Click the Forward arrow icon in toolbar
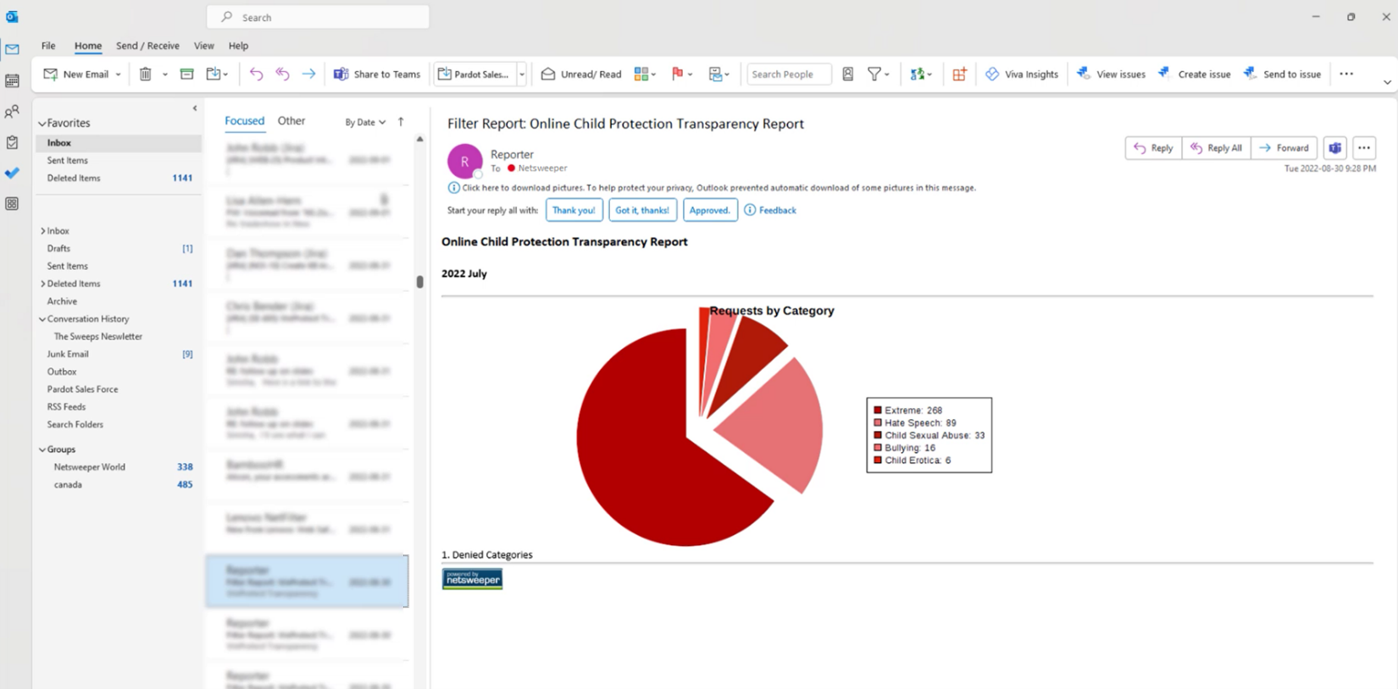 point(308,74)
